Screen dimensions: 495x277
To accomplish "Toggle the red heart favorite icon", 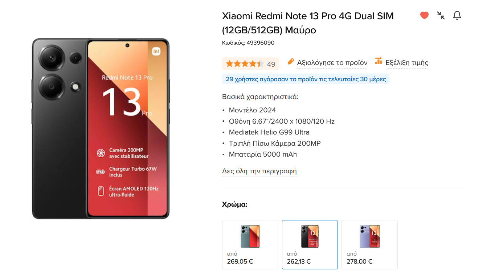I will tap(424, 15).
